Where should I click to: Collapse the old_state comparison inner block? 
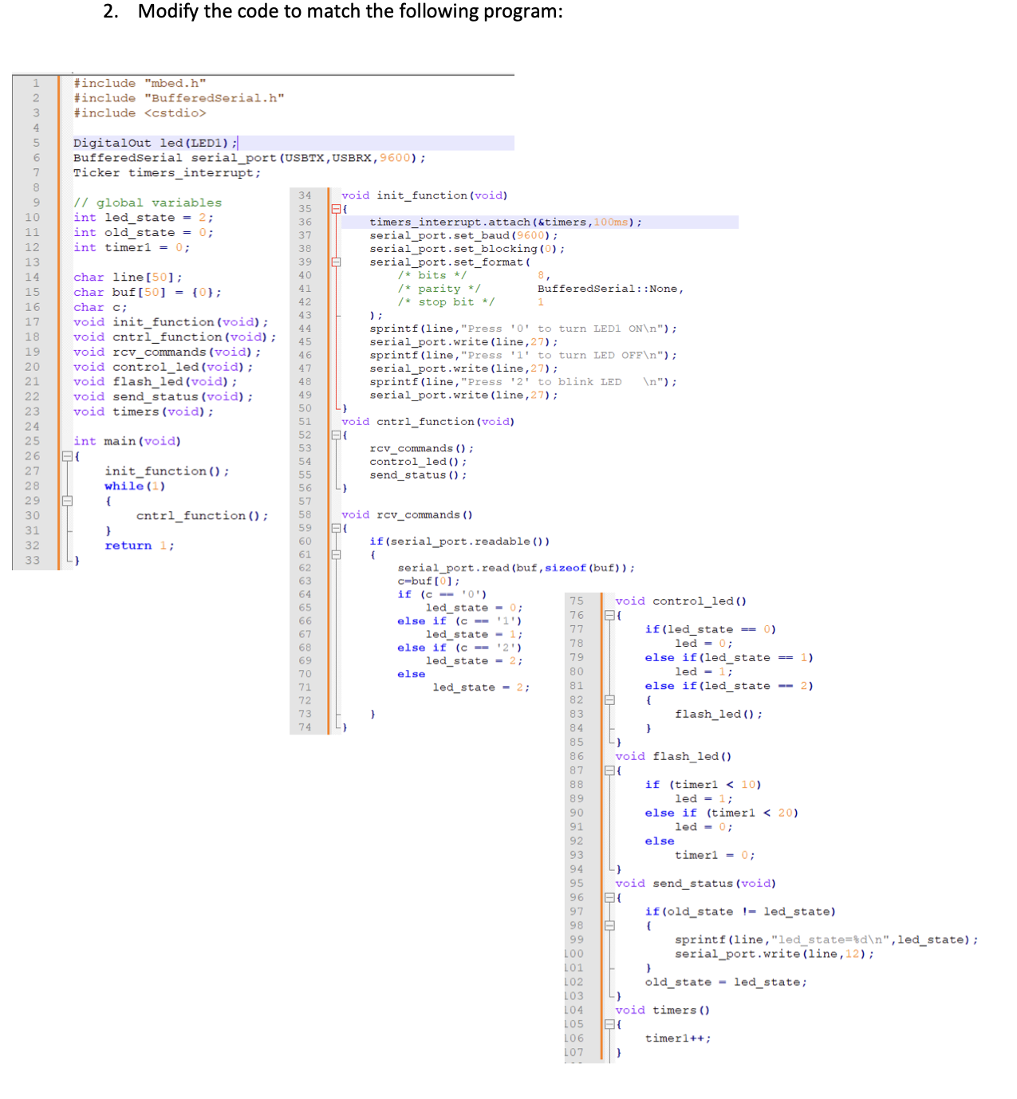(x=610, y=925)
